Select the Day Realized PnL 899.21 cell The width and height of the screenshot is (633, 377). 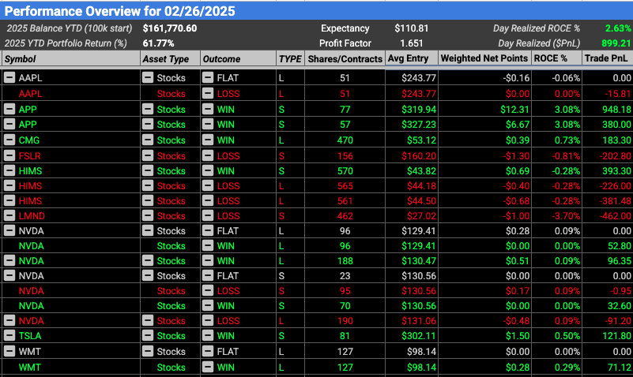(x=616, y=43)
